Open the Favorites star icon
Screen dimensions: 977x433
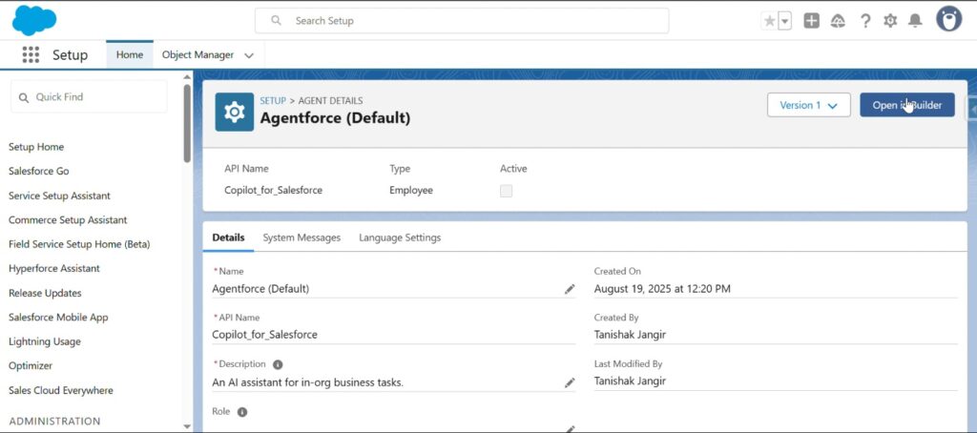(770, 21)
